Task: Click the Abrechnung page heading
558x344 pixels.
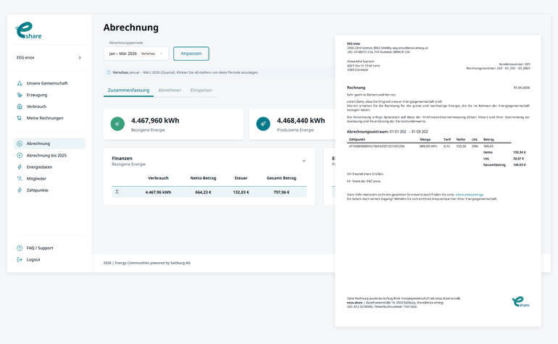Action: pos(131,28)
